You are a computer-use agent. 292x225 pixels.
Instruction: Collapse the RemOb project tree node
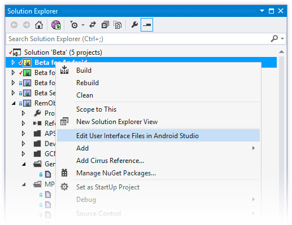[x=14, y=103]
